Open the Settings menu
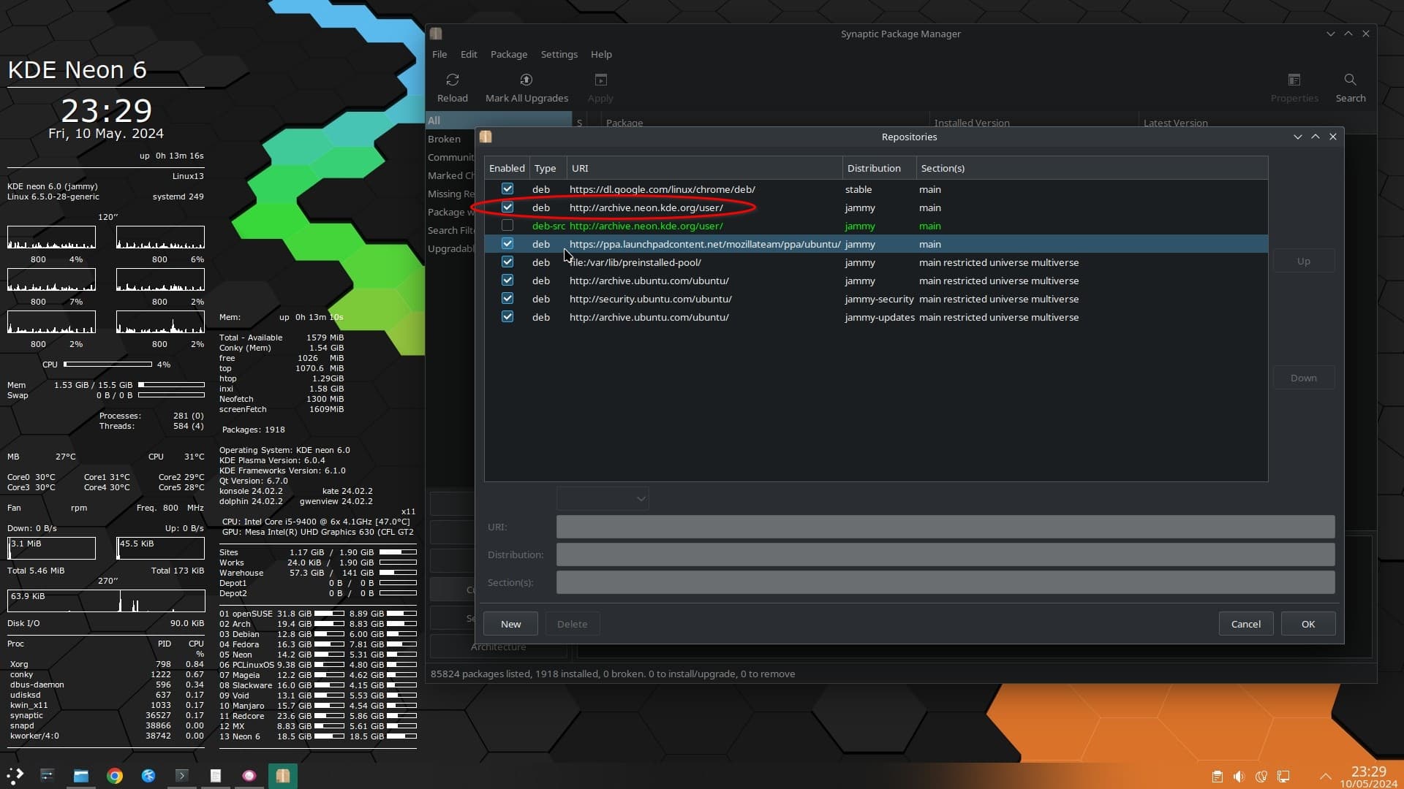1404x789 pixels. click(x=559, y=54)
